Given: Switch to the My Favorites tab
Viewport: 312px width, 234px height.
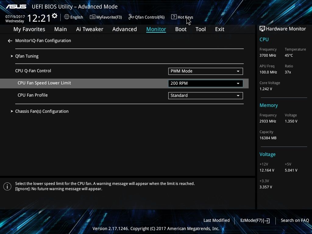Looking at the screenshot, I should click(29, 29).
